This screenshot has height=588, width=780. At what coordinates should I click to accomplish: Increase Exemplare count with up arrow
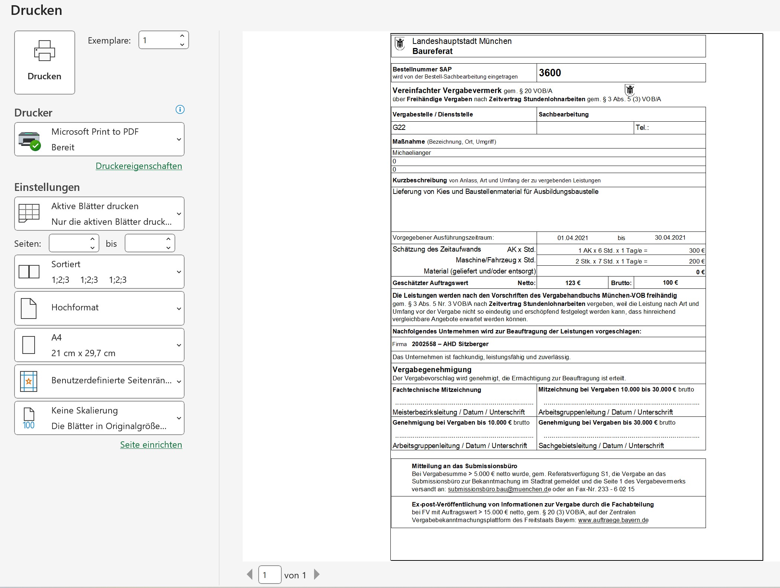tap(182, 36)
